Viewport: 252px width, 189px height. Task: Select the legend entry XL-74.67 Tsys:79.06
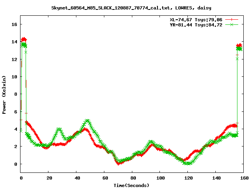pos(196,20)
